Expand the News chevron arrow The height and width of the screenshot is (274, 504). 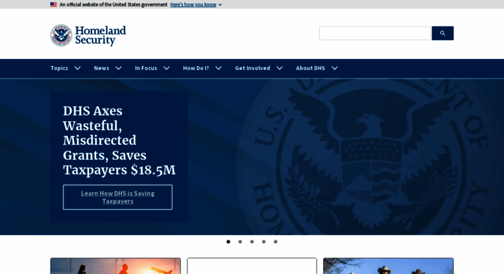click(118, 68)
